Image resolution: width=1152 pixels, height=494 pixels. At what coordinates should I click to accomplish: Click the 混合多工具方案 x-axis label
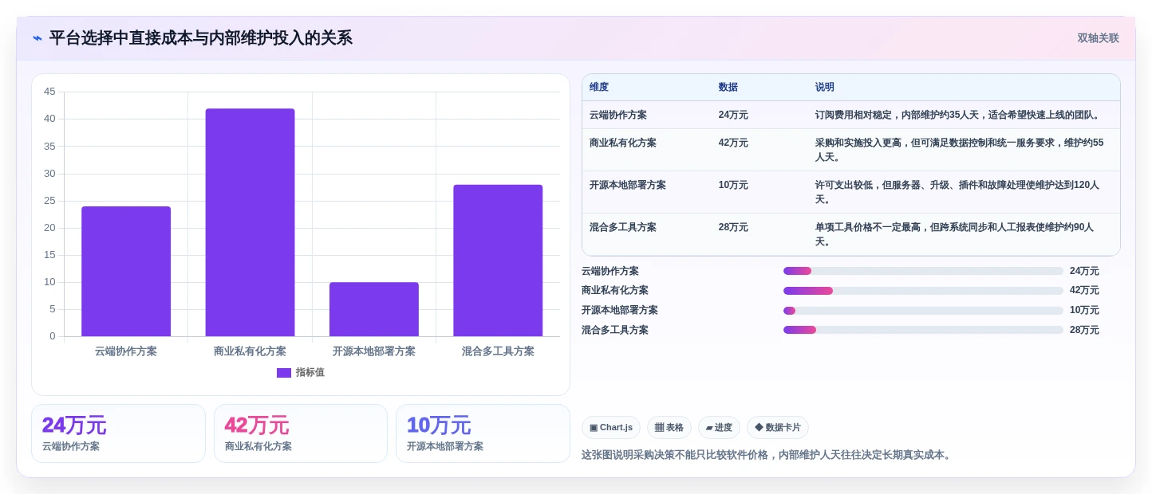[498, 351]
